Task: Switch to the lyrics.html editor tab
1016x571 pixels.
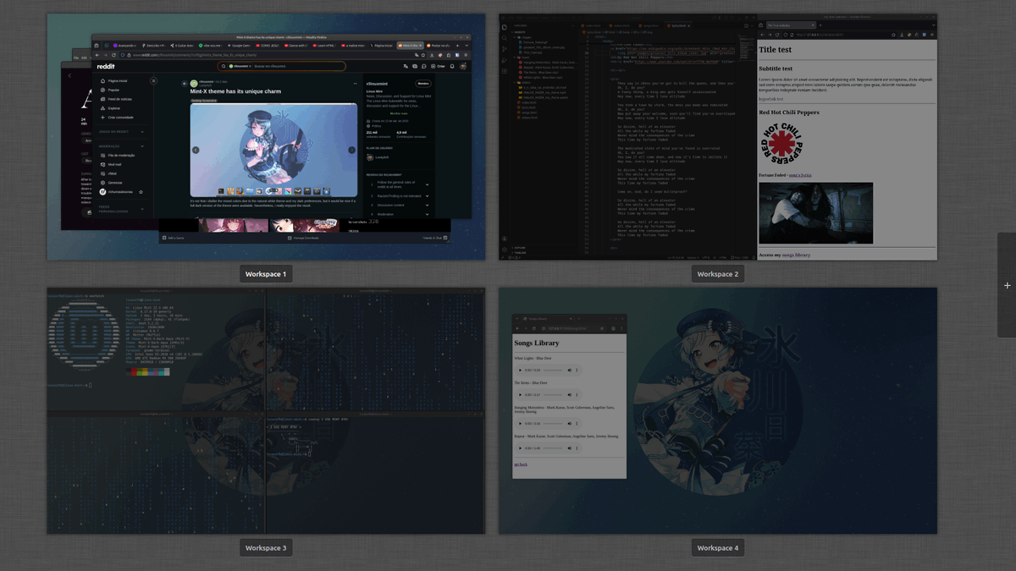Action: click(677, 25)
